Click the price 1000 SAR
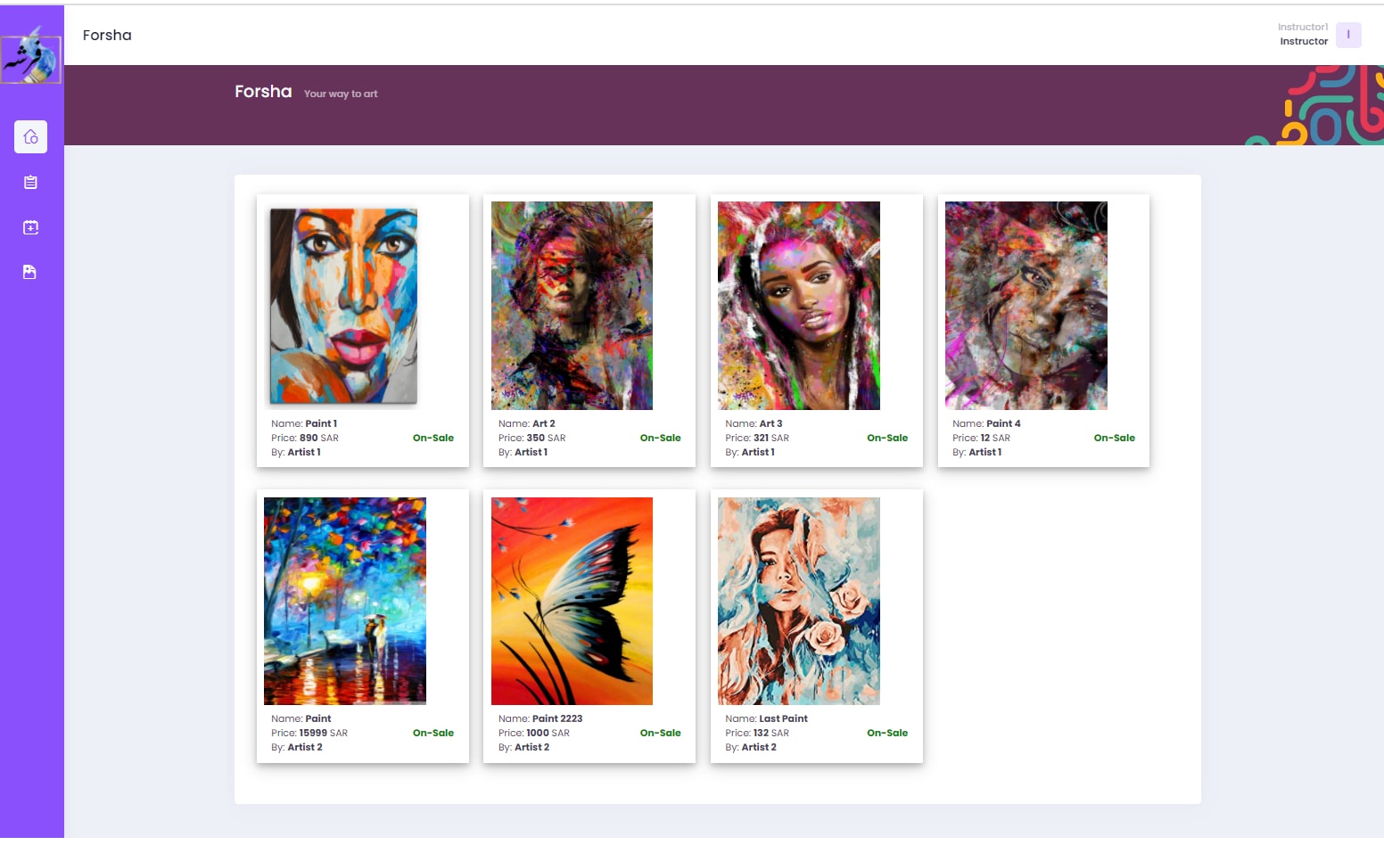 [x=534, y=733]
